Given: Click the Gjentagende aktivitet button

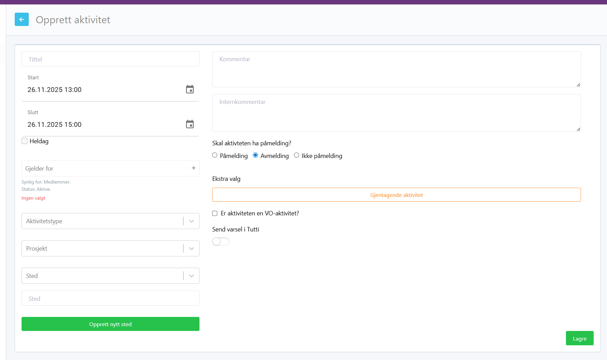Looking at the screenshot, I should (396, 195).
